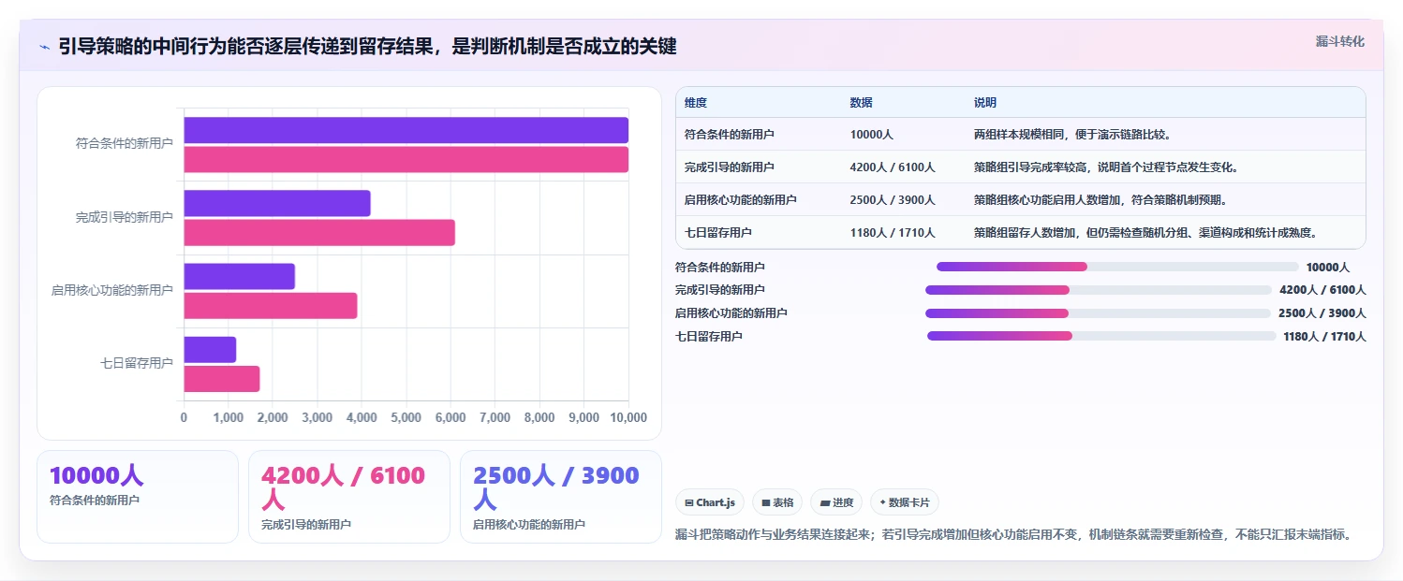The height and width of the screenshot is (581, 1403).
Task: Click the 2500人 / 3900人 progress bar
Action: [1099, 313]
